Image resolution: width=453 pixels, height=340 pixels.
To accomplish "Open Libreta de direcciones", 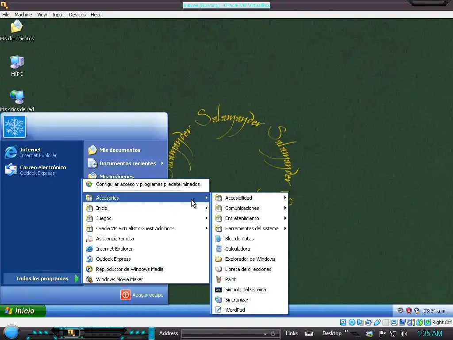I will [x=250, y=269].
